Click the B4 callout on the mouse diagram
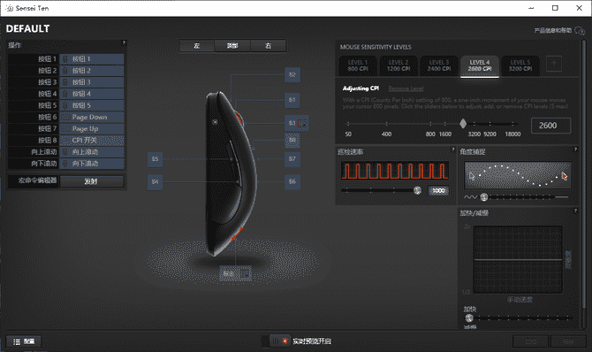This screenshot has width=592, height=352. pyautogui.click(x=155, y=182)
